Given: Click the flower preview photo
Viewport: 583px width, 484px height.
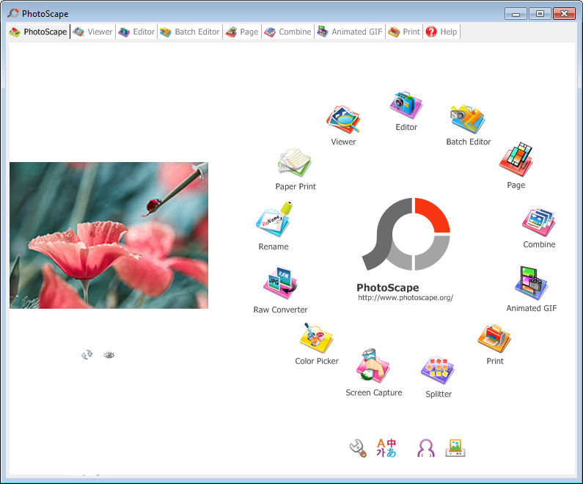Looking at the screenshot, I should coord(109,235).
